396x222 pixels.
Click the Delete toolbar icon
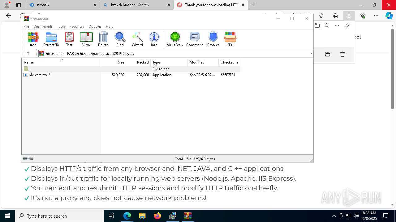pos(103,39)
